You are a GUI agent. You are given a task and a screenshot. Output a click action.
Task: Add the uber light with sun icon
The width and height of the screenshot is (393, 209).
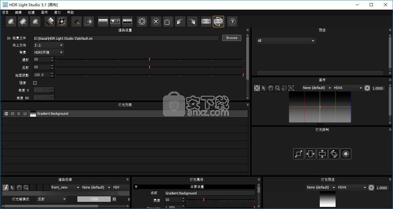pyautogui.click(x=88, y=21)
